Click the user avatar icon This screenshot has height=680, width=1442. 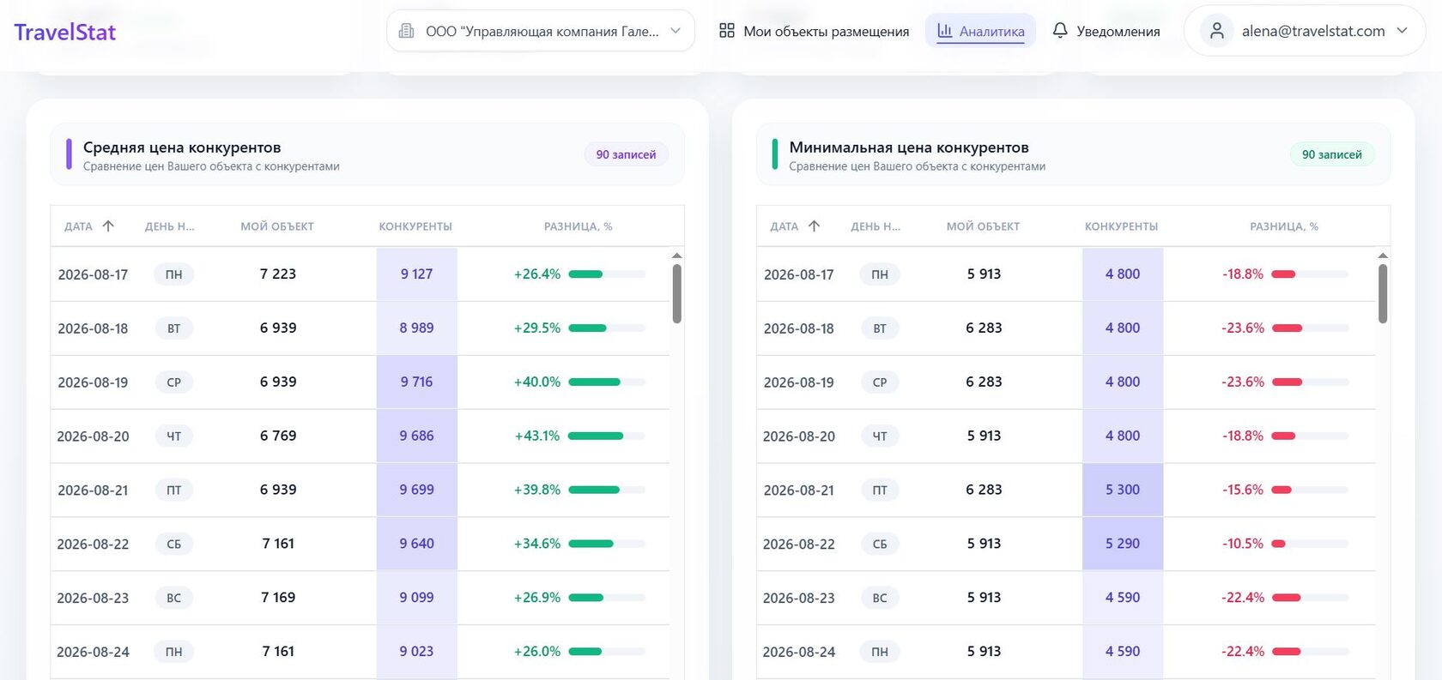click(1217, 31)
